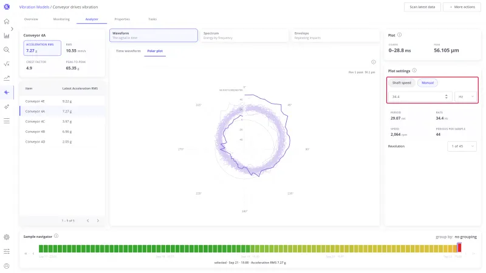Jump to first sample in navigator

[26, 254]
